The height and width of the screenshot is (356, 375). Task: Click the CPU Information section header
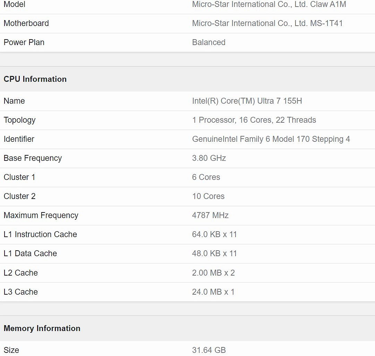click(35, 79)
